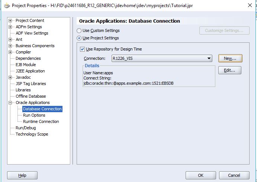This screenshot has width=257, height=182.
Task: Select Run/Debug in the tree
Action: [26, 128]
